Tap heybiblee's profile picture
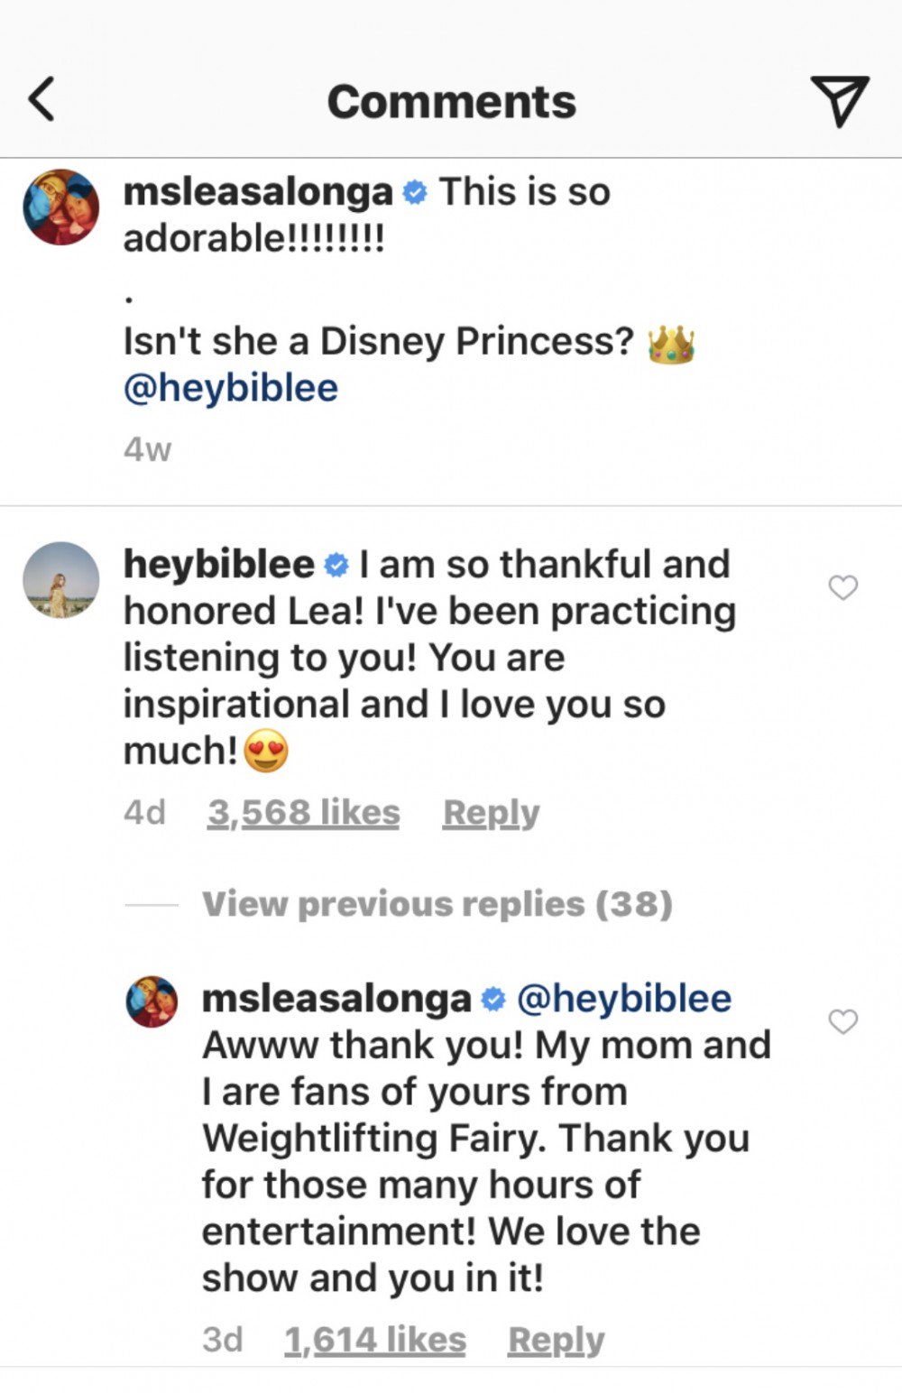 click(x=60, y=580)
